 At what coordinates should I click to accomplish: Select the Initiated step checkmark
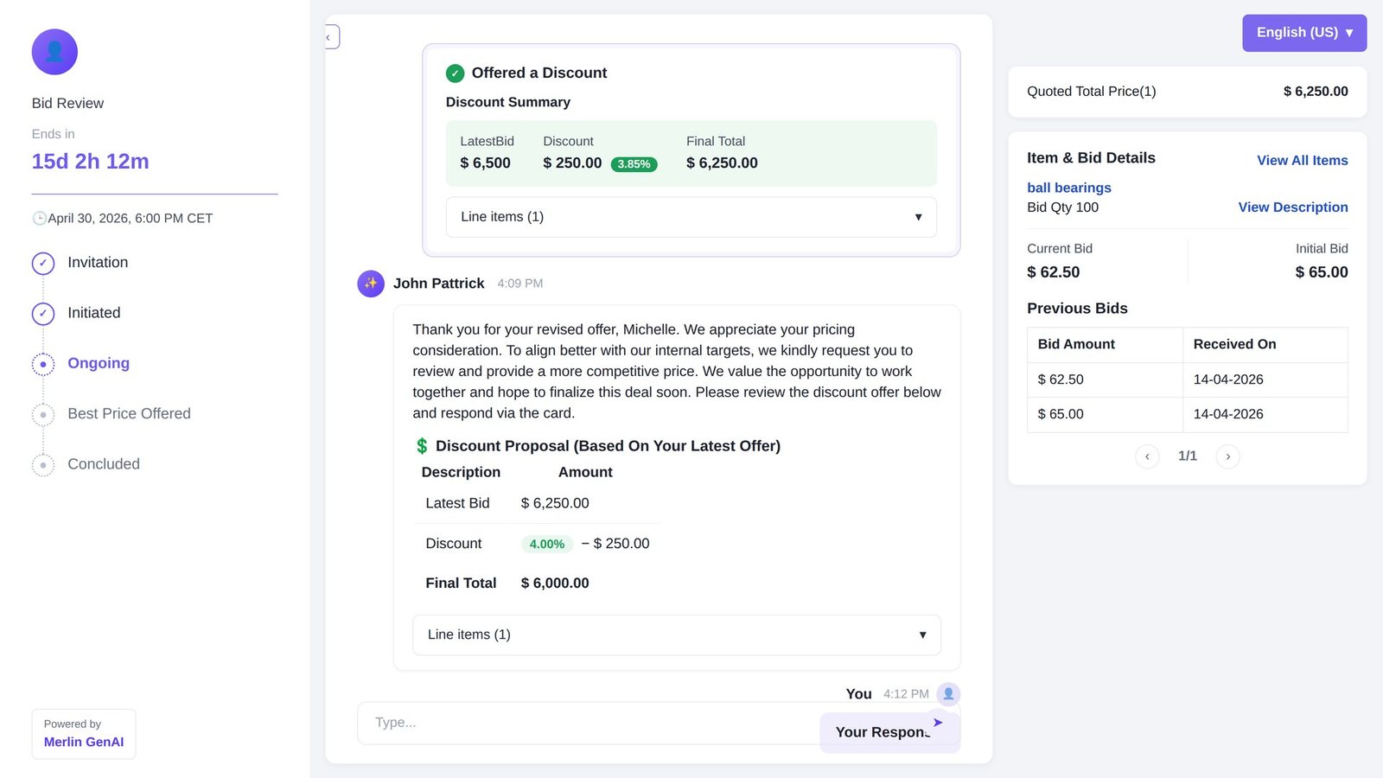43,313
